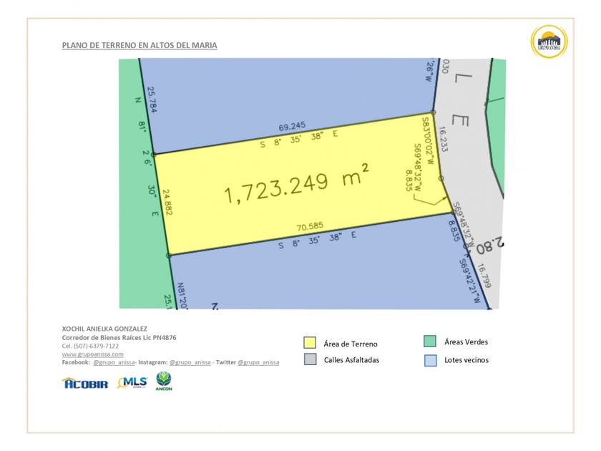Click the 70.585 bottom boundary measurement

[x=310, y=226]
